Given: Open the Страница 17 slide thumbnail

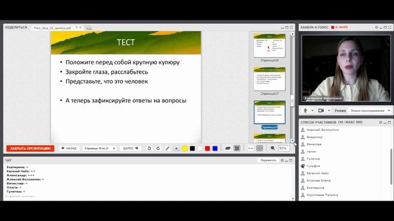Looking at the screenshot, I should tap(270, 79).
